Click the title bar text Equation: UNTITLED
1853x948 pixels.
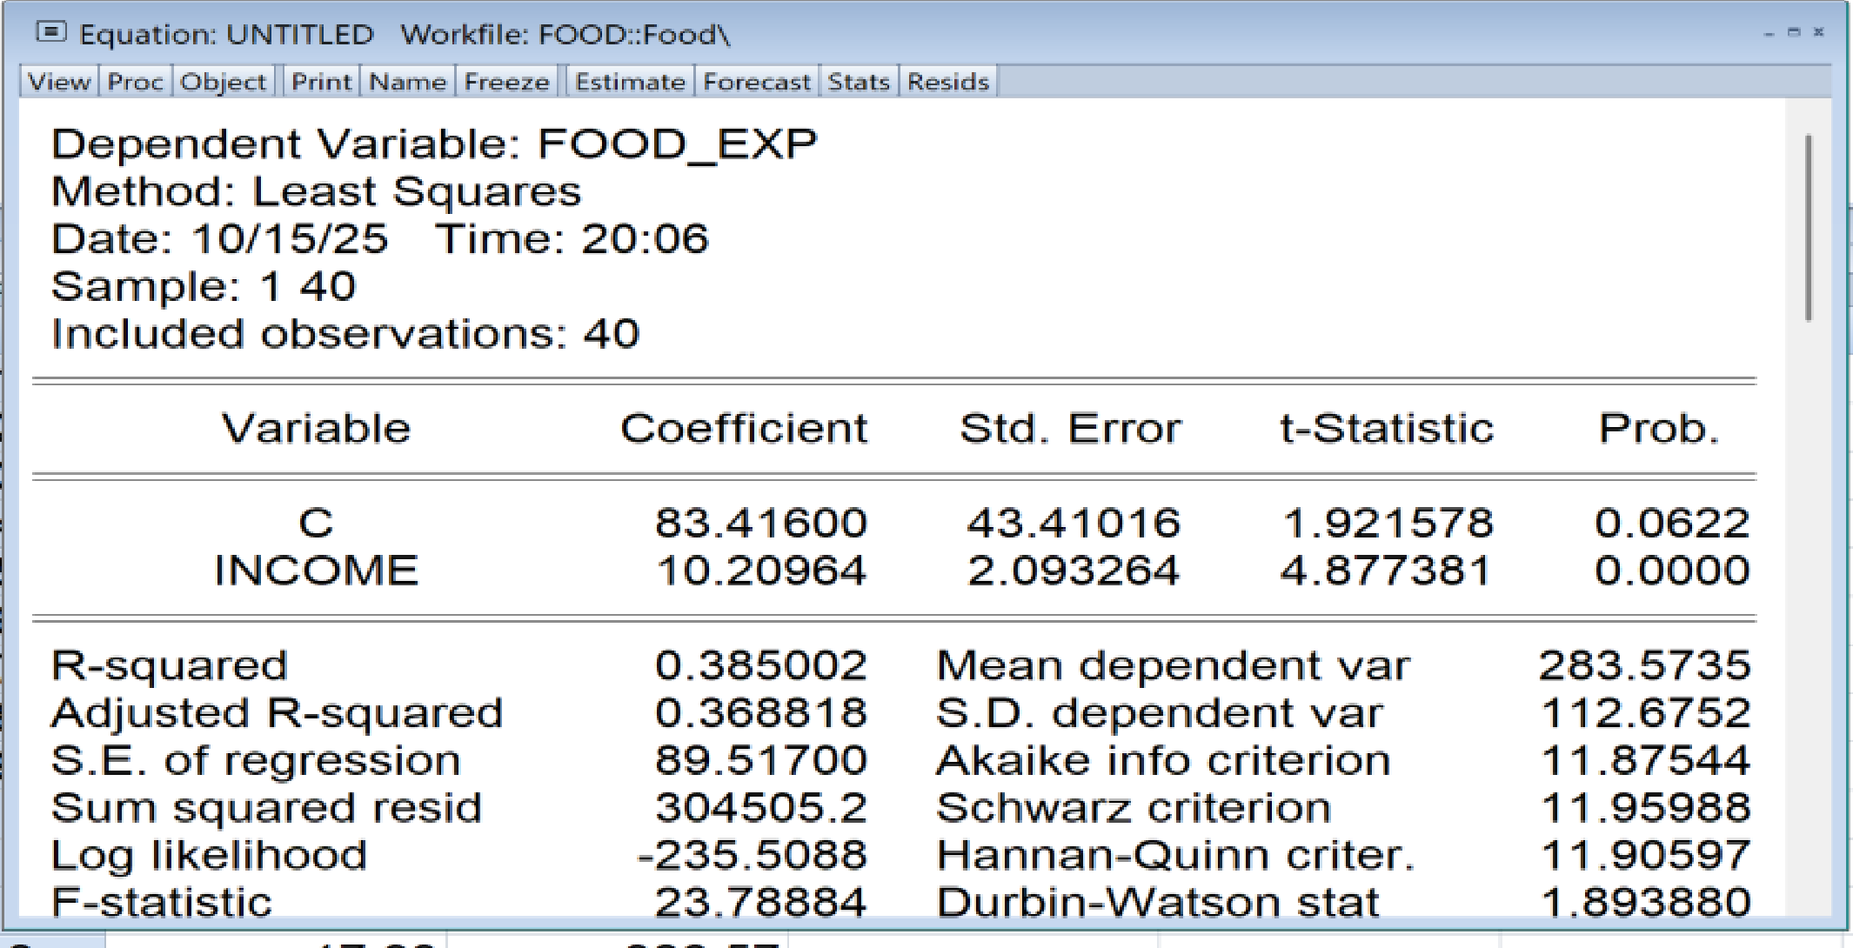[226, 35]
